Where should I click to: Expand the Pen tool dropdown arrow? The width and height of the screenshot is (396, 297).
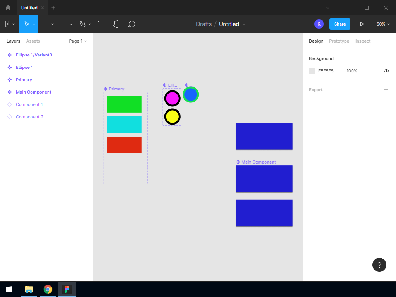click(89, 24)
